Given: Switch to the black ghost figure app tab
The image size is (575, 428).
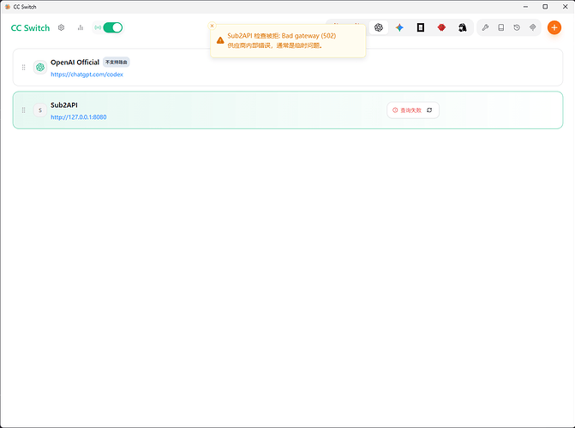Looking at the screenshot, I should pos(463,27).
